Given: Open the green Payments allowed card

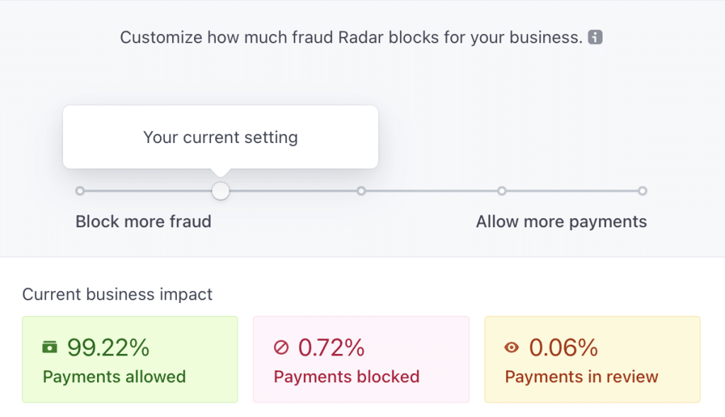Looking at the screenshot, I should coord(130,359).
